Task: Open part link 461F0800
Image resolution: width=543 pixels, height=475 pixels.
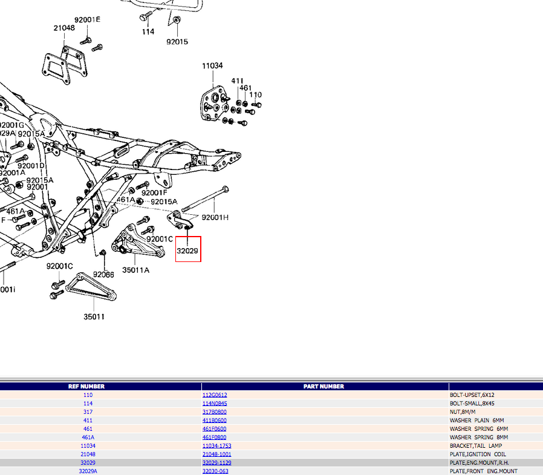Action: click(x=214, y=437)
